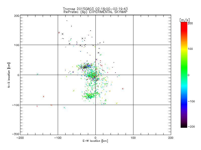This screenshot has height=150, width=201.
Task: Click the '[m/s]' unit label above the color bar
Action: [x=185, y=20]
